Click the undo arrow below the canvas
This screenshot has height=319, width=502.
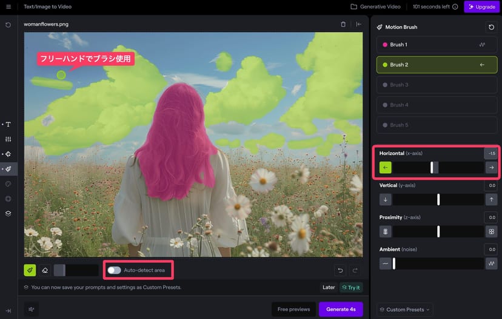coord(341,270)
